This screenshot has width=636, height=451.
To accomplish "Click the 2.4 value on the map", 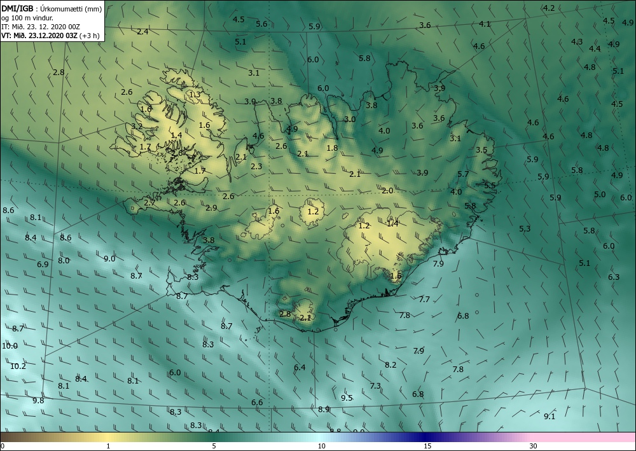I will pyautogui.click(x=142, y=32).
